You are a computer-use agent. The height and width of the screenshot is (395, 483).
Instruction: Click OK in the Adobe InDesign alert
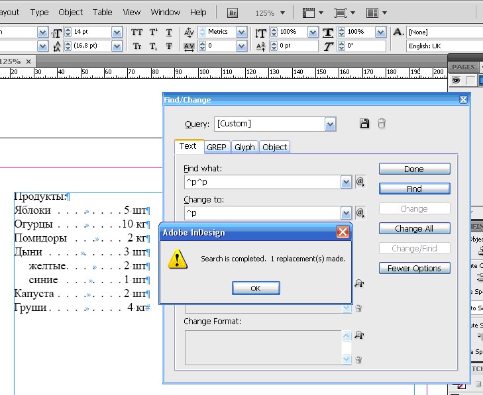coord(256,288)
